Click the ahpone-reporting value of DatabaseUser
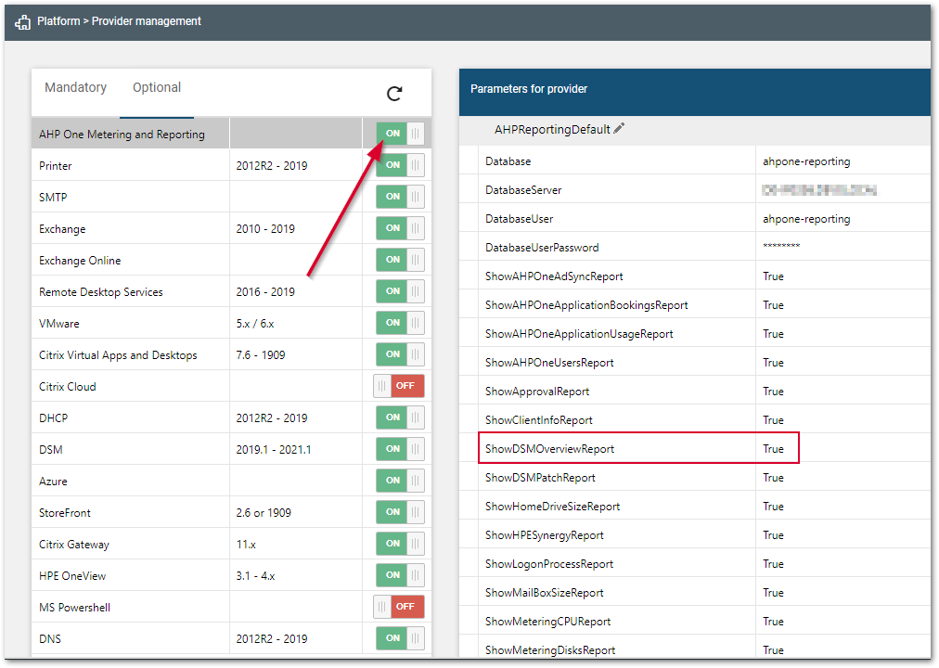The height and width of the screenshot is (668, 939). point(806,219)
